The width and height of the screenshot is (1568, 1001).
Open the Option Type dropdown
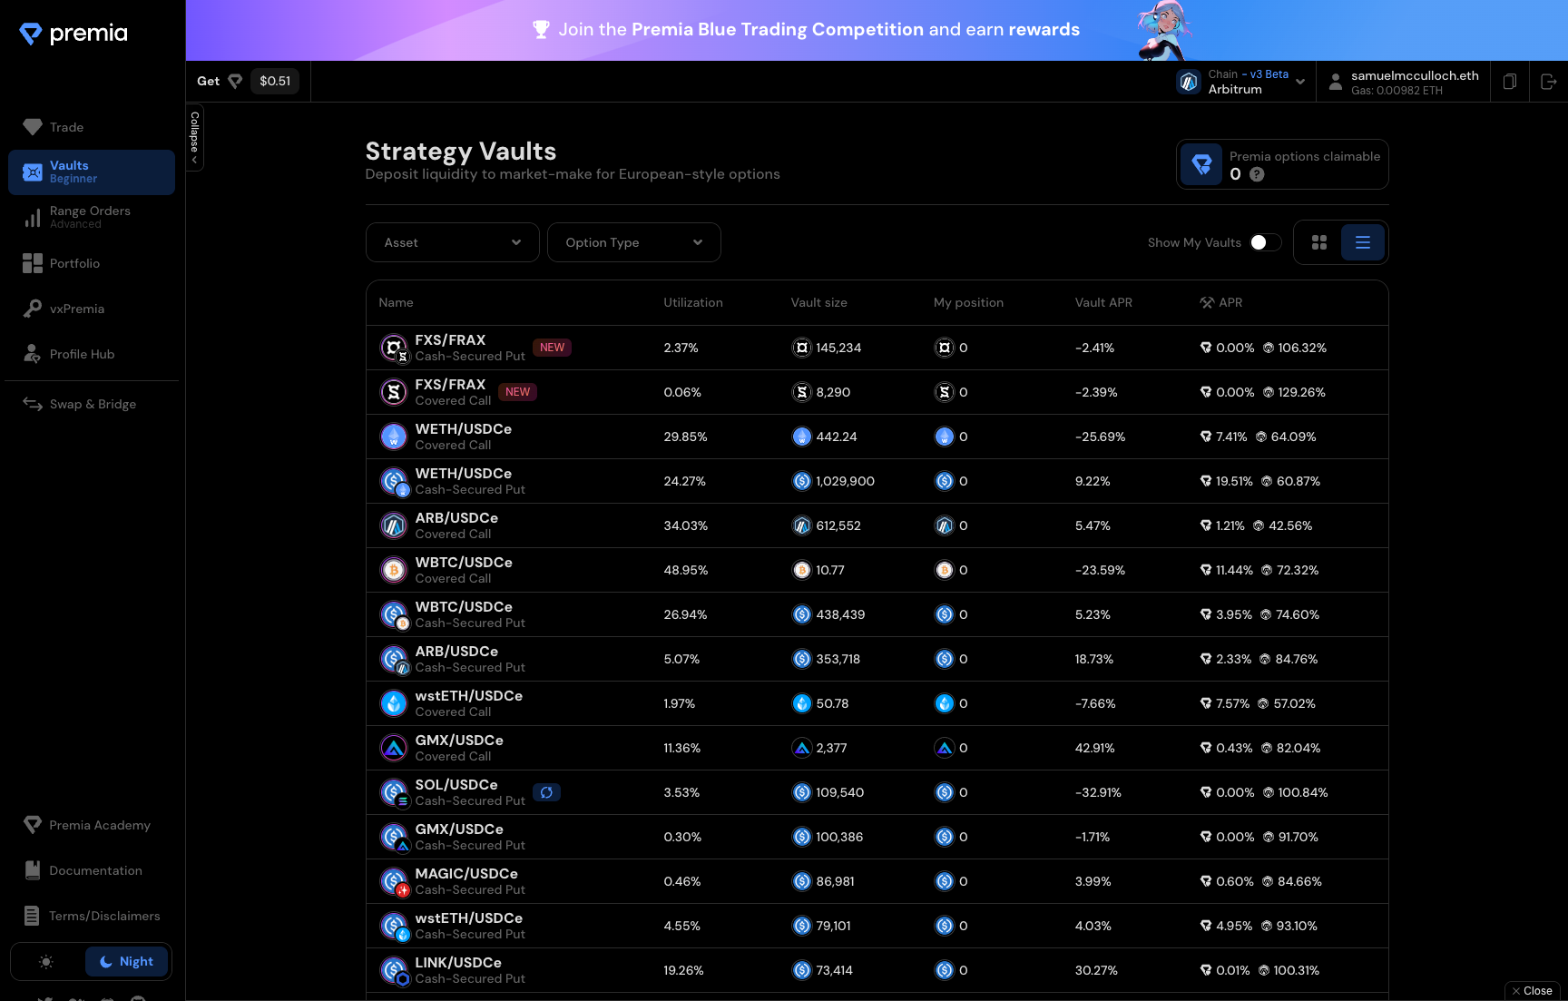pyautogui.click(x=633, y=242)
